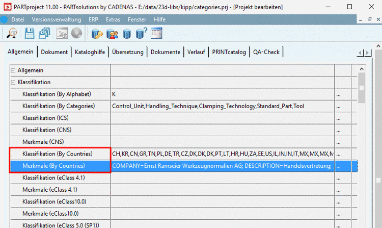
Task: Collapse the Klassifikation property group
Action: point(13,83)
